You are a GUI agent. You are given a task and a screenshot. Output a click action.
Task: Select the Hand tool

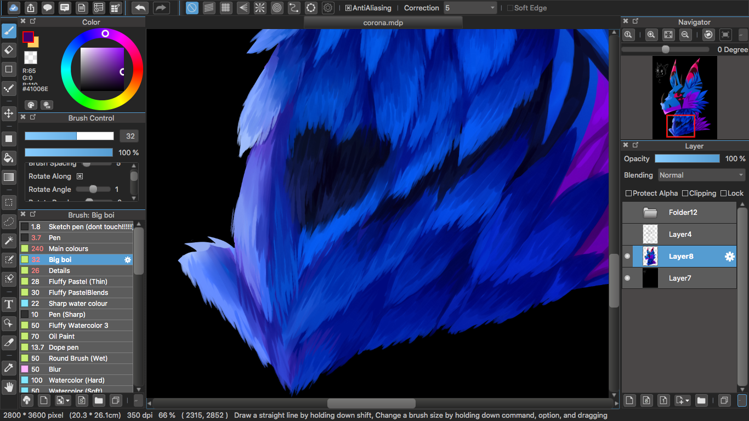click(x=9, y=387)
